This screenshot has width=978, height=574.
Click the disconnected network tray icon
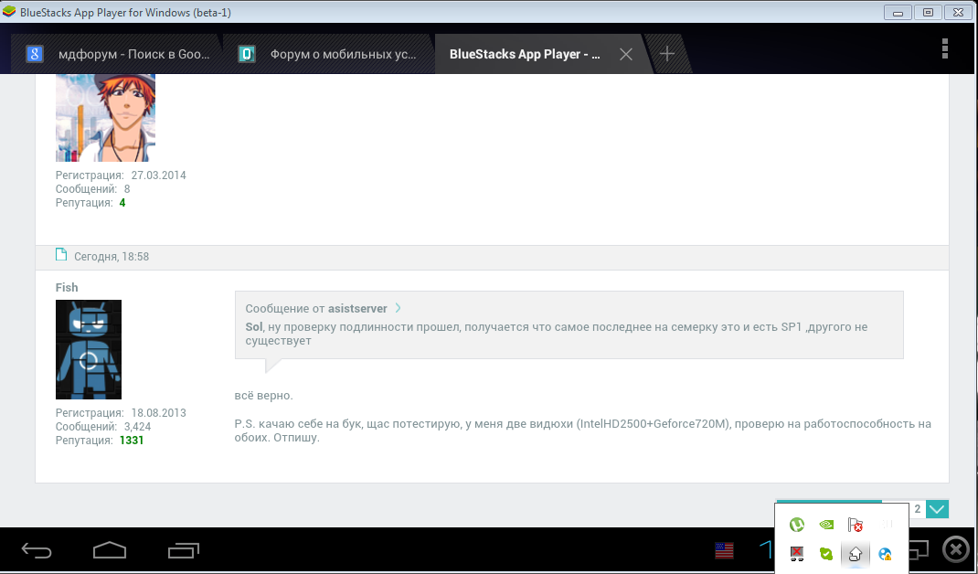point(796,553)
